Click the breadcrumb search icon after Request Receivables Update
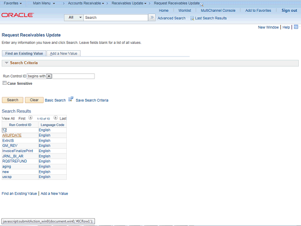 (202, 4)
